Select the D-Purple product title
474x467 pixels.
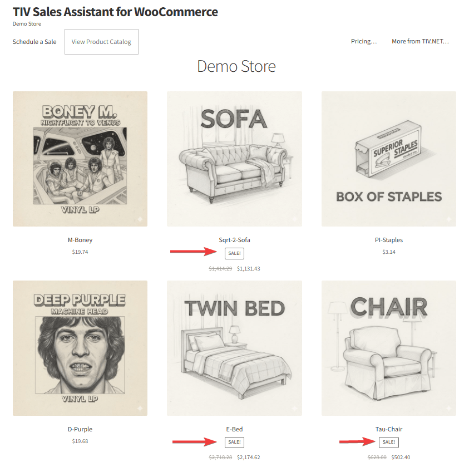[80, 429]
